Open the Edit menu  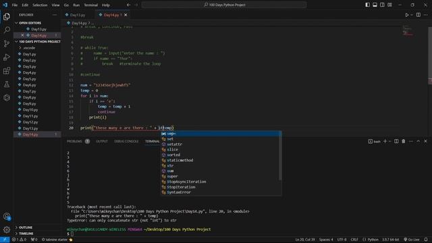point(25,5)
